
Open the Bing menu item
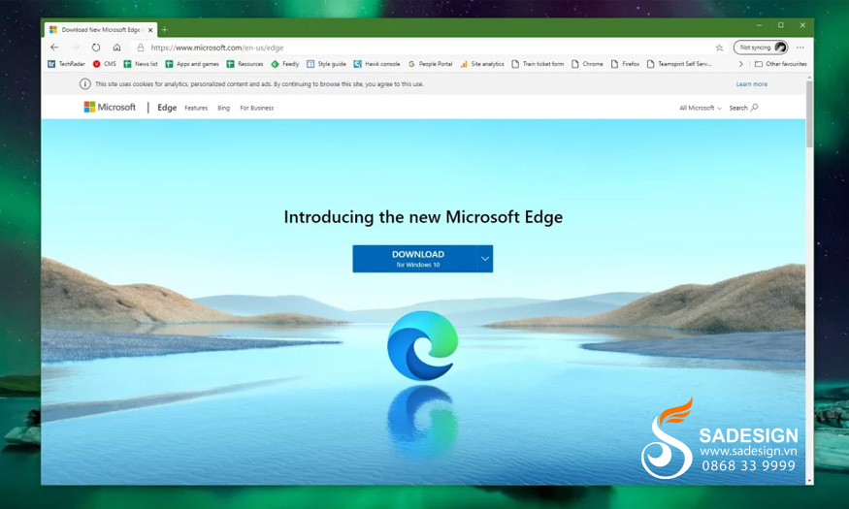(x=223, y=109)
